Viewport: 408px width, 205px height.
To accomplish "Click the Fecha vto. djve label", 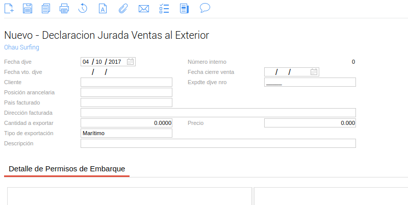I will point(23,72).
